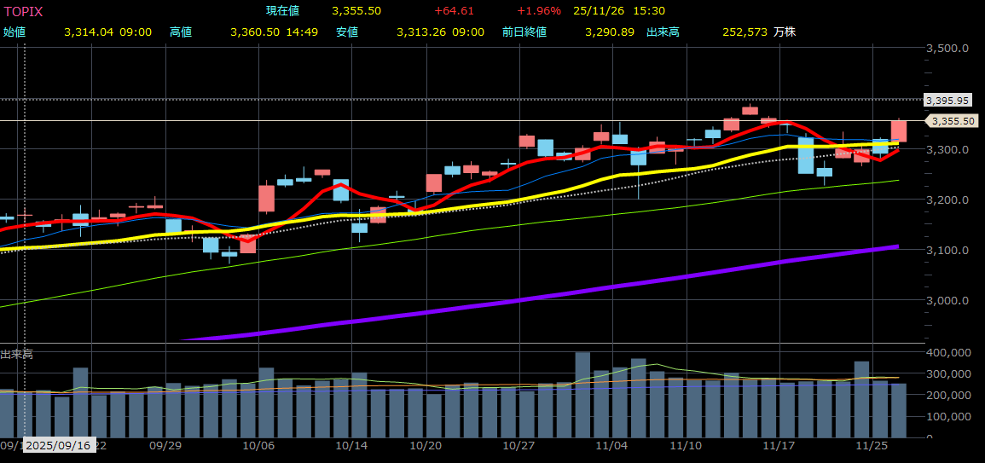The image size is (985, 463).
Task: Click the 高値 value 3,360.50
Action: point(255,32)
